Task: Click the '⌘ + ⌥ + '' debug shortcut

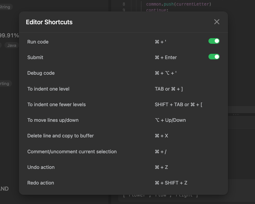Action: (166, 73)
